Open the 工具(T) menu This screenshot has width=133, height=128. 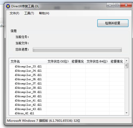29,13
